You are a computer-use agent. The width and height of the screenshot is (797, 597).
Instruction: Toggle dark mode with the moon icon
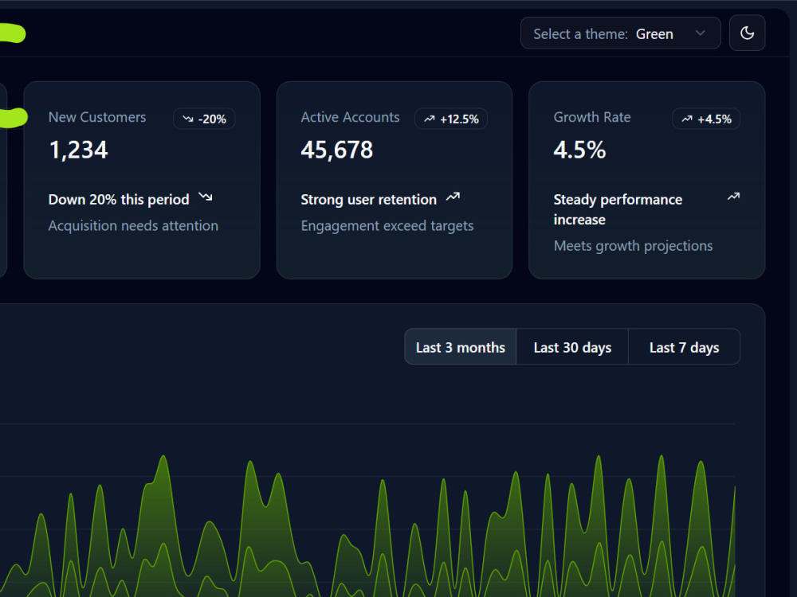click(747, 33)
